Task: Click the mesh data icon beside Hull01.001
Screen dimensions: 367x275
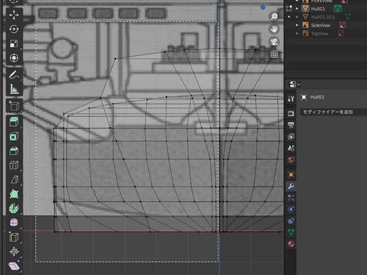Action: point(348,17)
